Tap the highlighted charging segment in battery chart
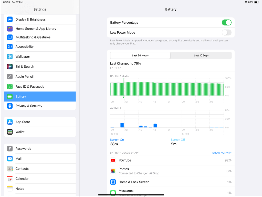Screen dimensions: 262x197 point(124,88)
